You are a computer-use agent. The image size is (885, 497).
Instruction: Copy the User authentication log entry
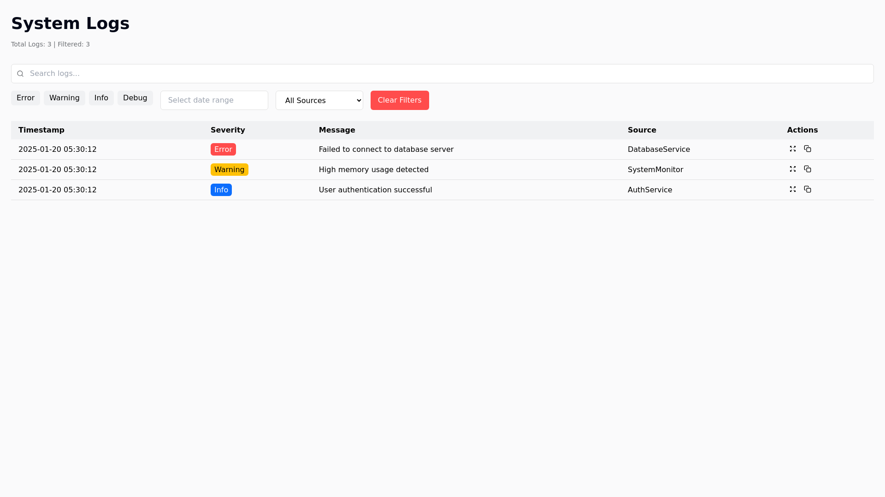coord(808,189)
